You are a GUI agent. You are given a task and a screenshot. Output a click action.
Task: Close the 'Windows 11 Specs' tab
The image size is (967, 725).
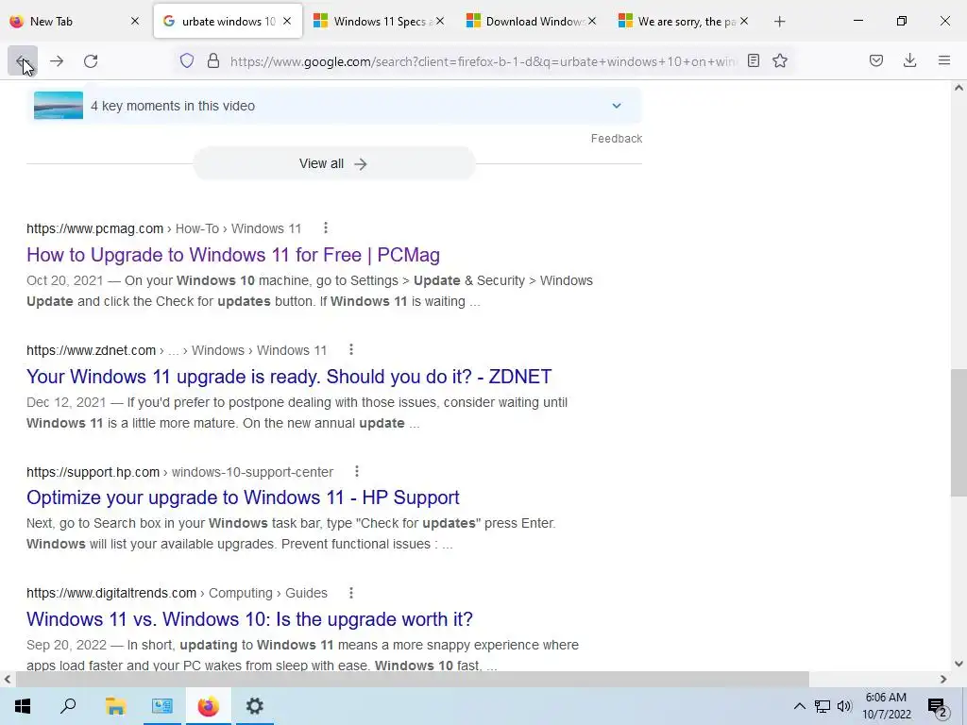click(x=440, y=21)
